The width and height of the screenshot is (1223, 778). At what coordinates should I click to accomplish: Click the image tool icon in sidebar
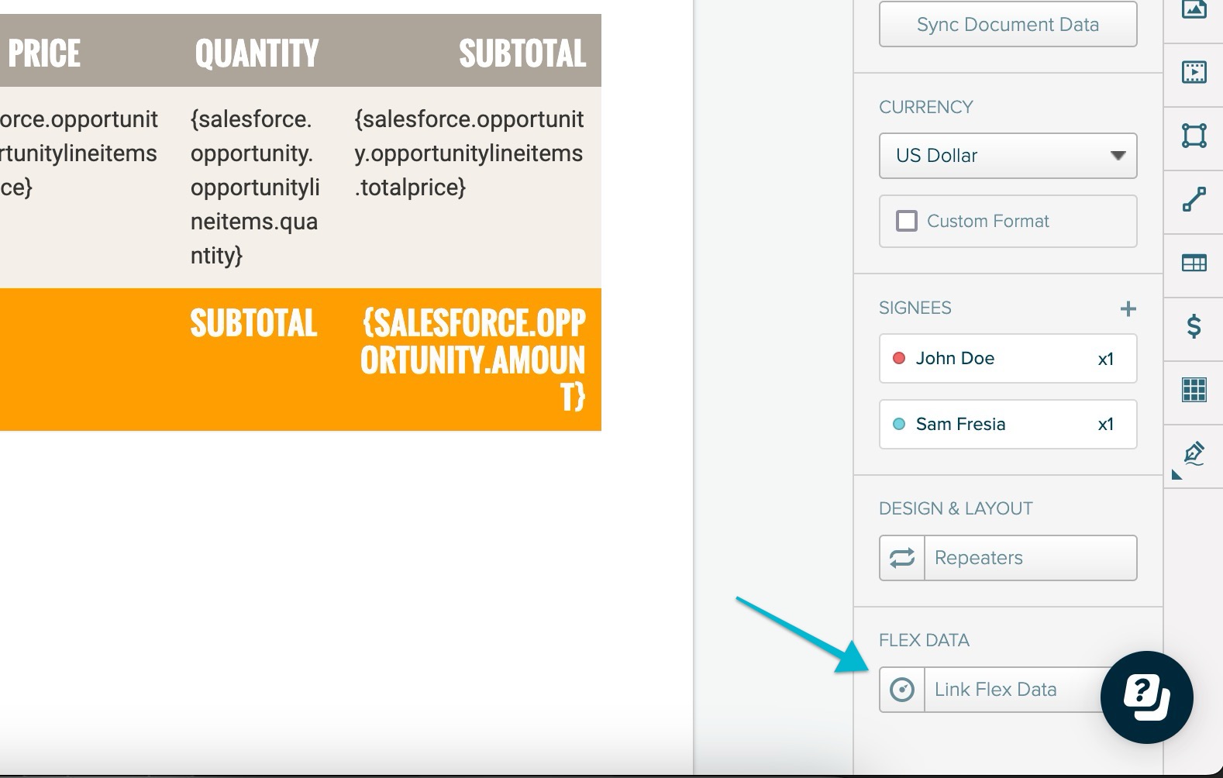tap(1194, 9)
